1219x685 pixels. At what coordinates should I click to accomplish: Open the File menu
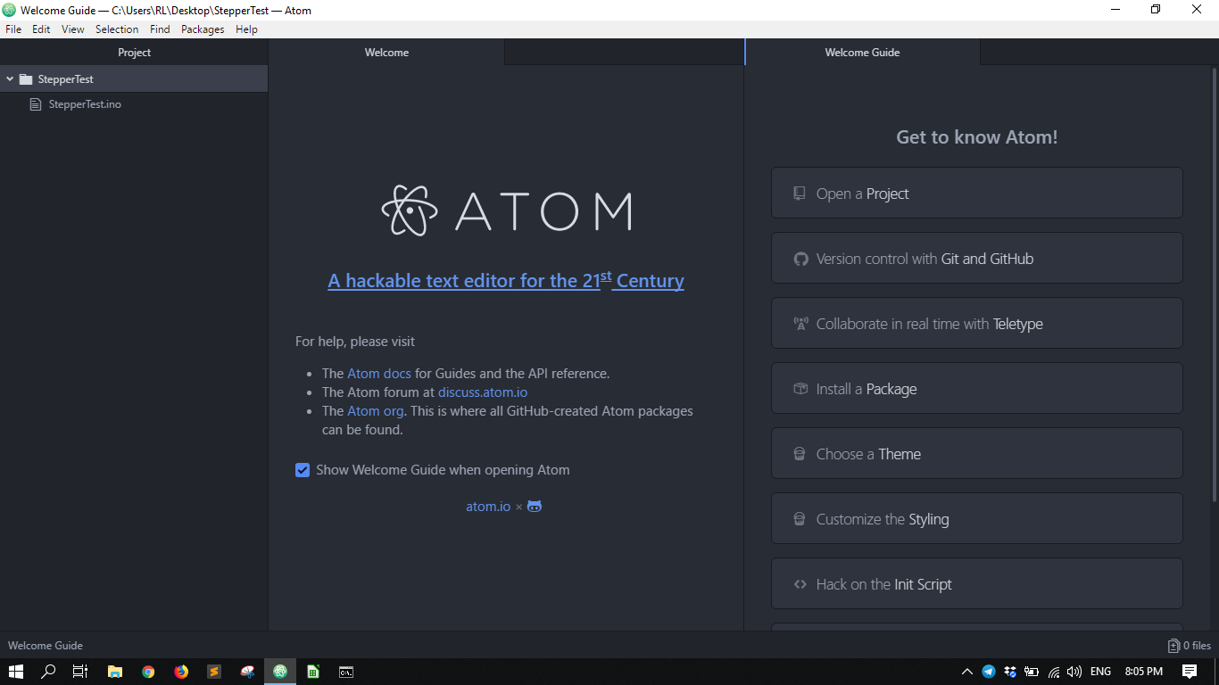[x=13, y=29]
